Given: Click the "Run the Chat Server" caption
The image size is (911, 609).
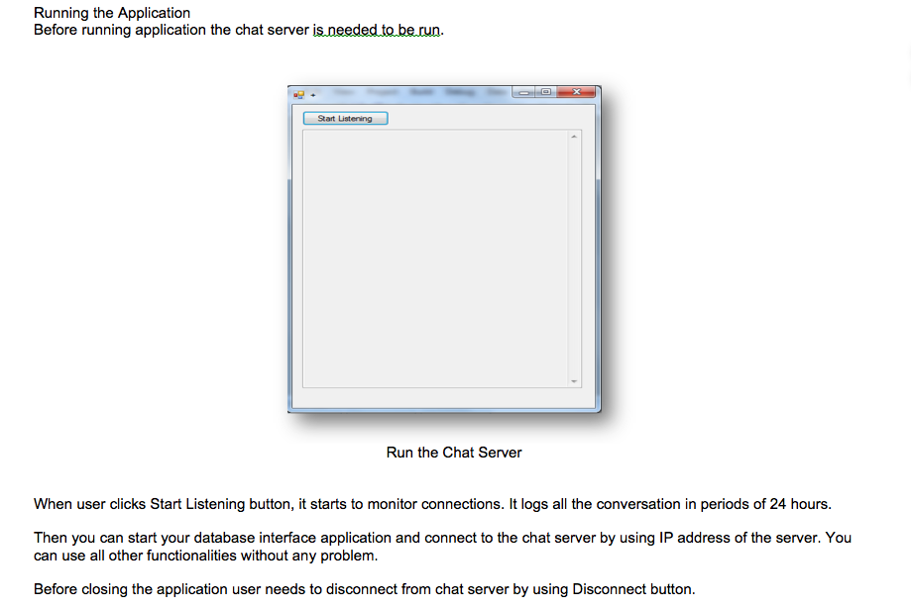Looking at the screenshot, I should tap(454, 453).
